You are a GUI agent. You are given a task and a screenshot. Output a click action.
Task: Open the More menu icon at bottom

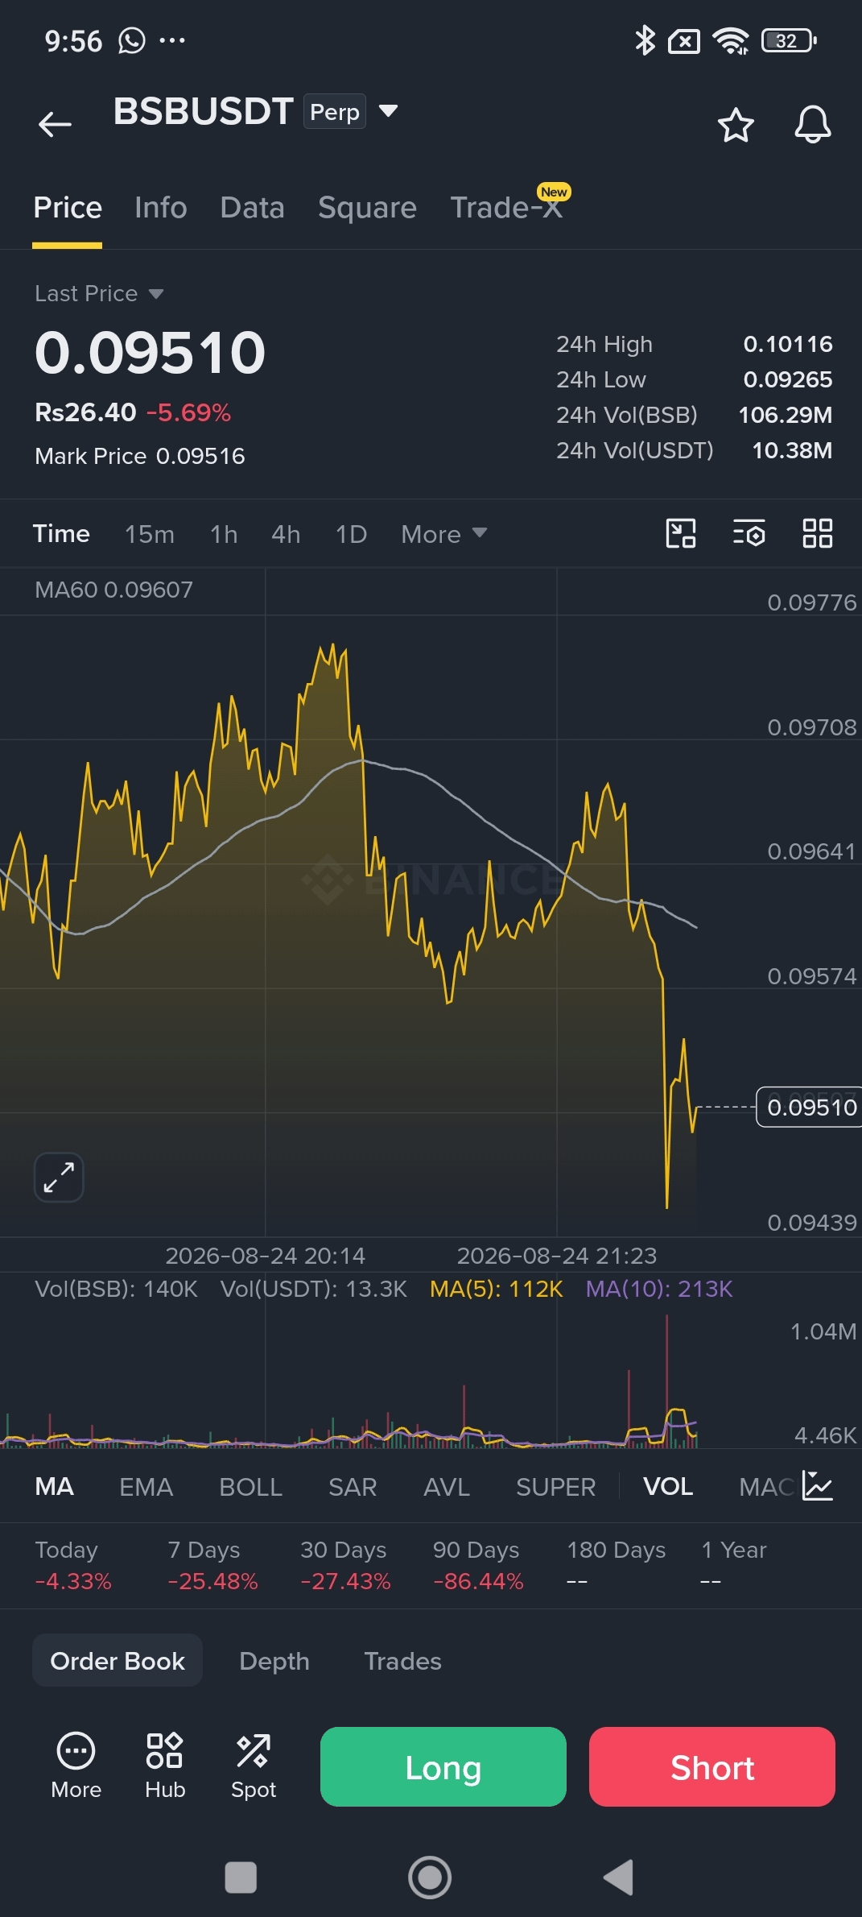[x=76, y=1766]
